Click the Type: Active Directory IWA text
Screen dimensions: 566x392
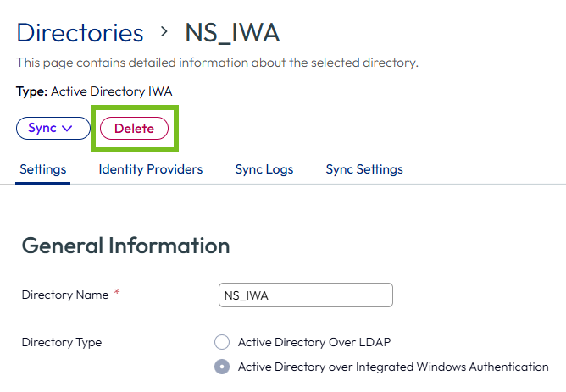94,91
